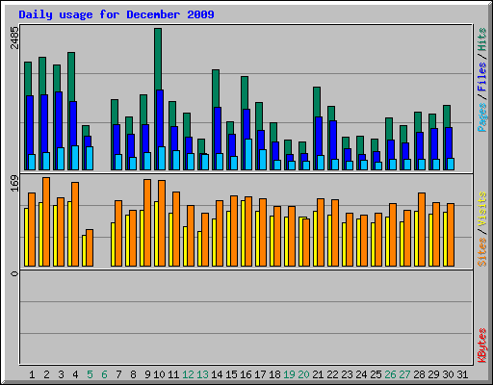Click the green hits bar for day 30
Image resolution: width=493 pixels, height=385 pixels.
point(447,116)
